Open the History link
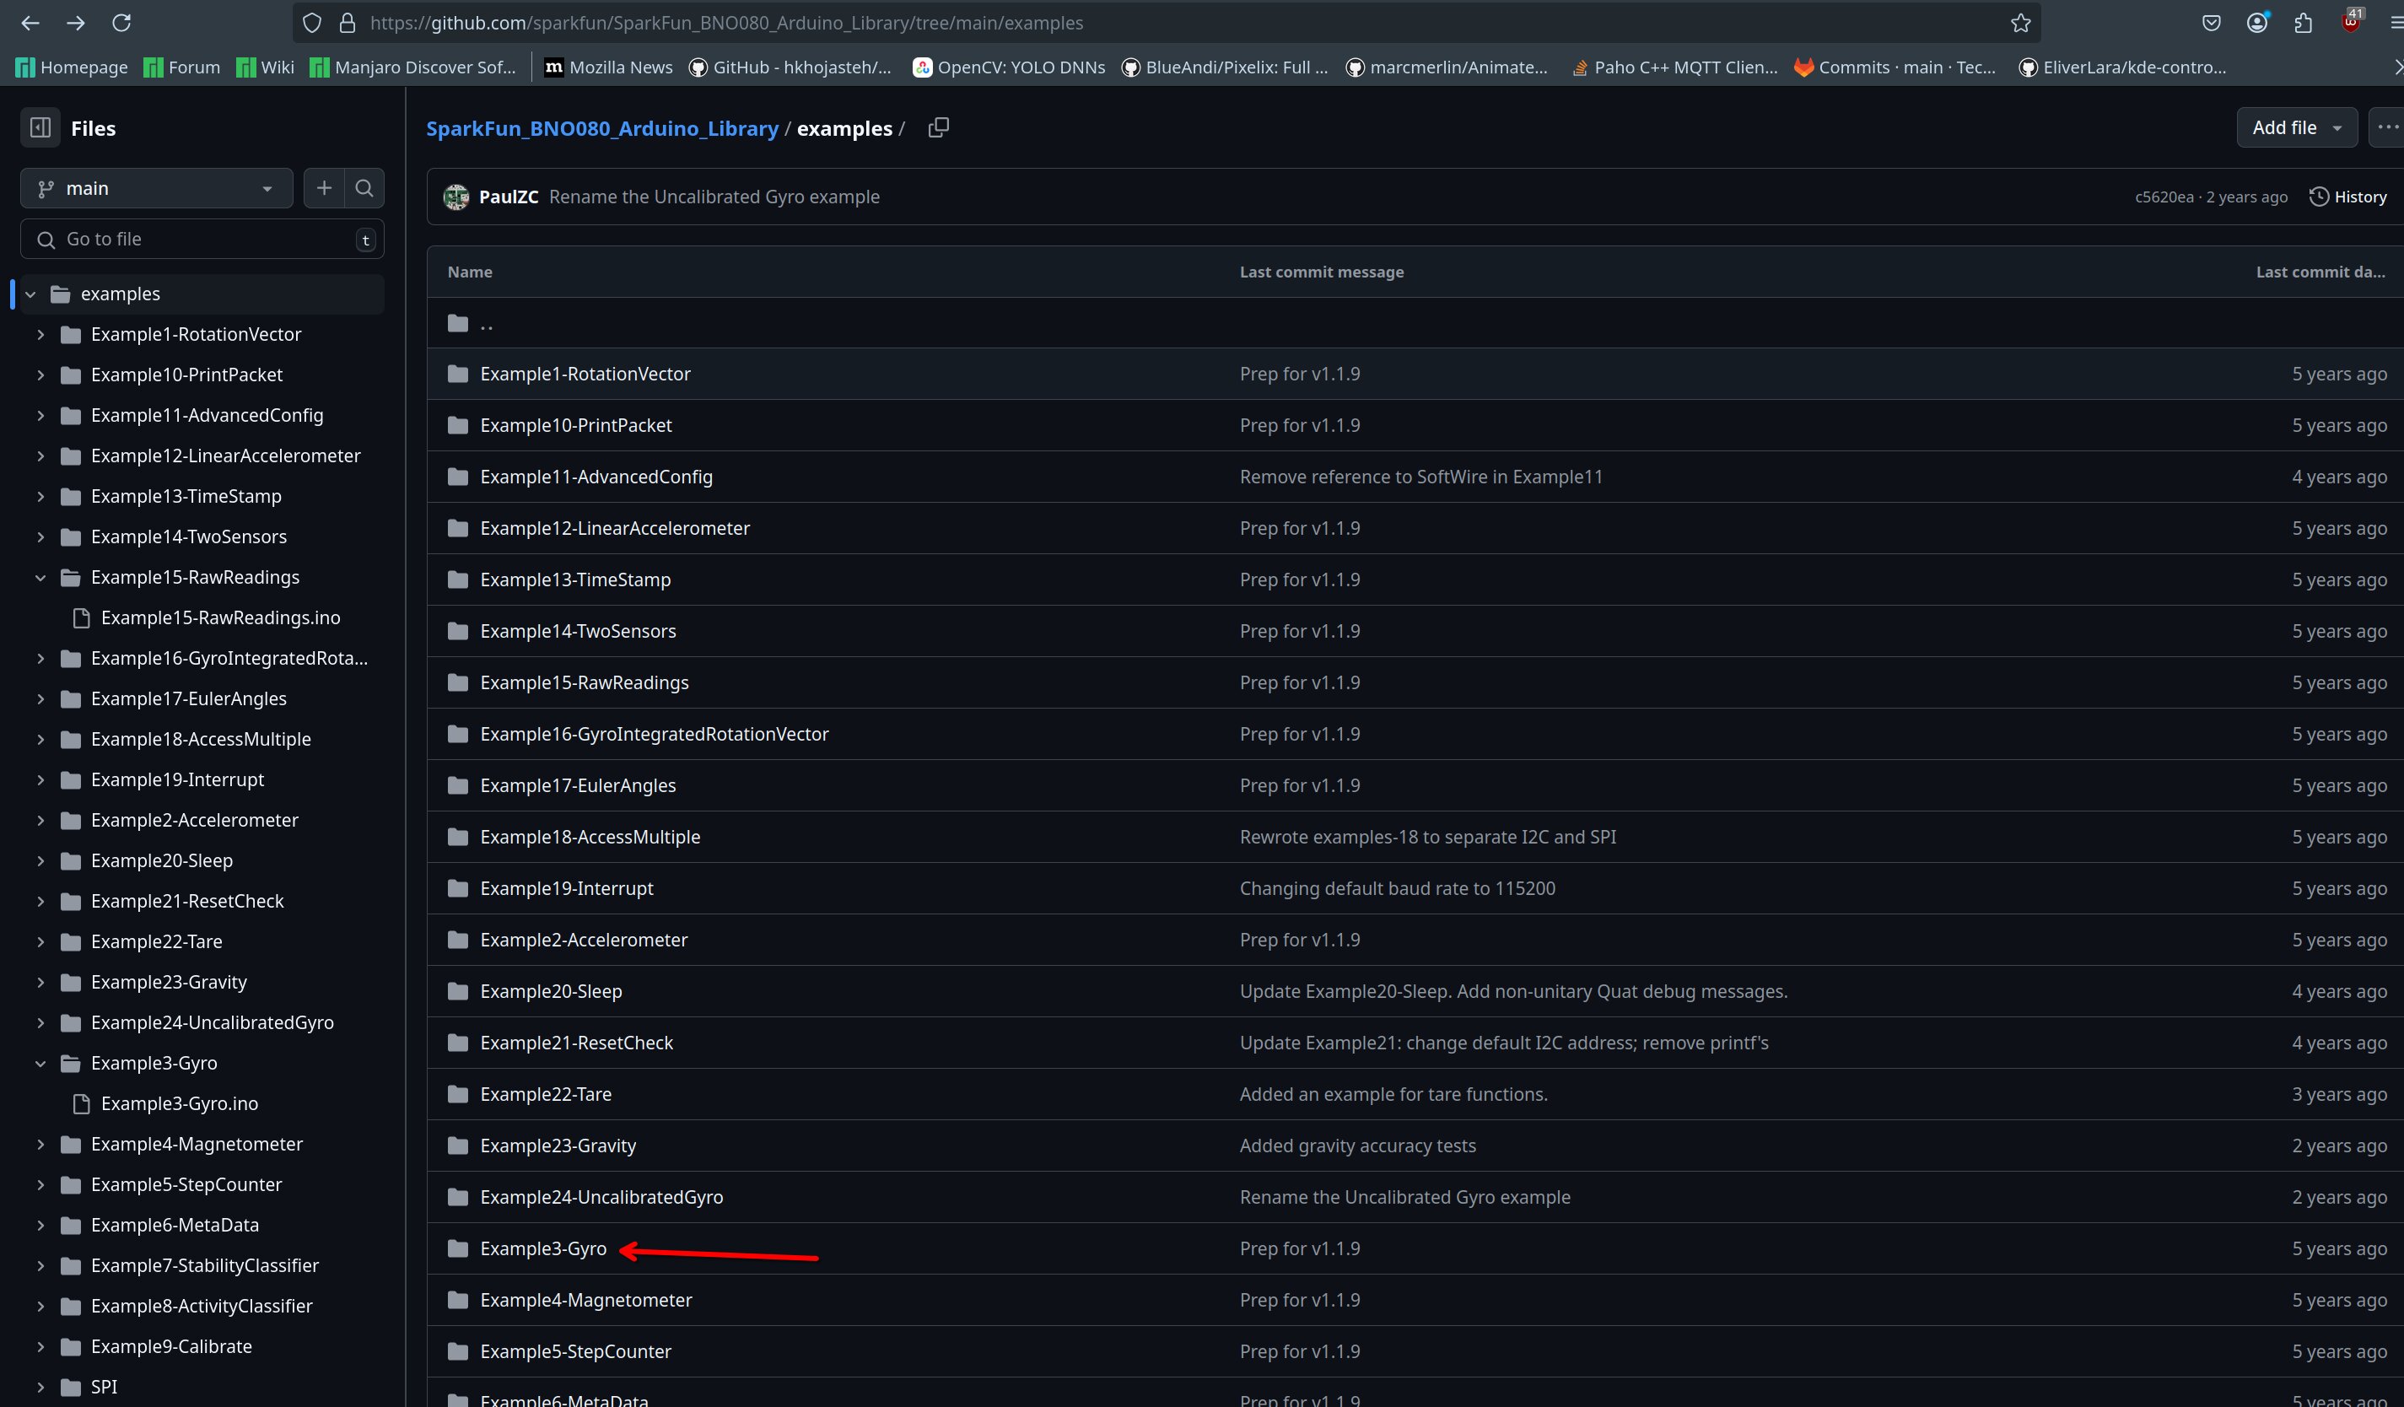Viewport: 2404px width, 1407px height. [x=2347, y=197]
